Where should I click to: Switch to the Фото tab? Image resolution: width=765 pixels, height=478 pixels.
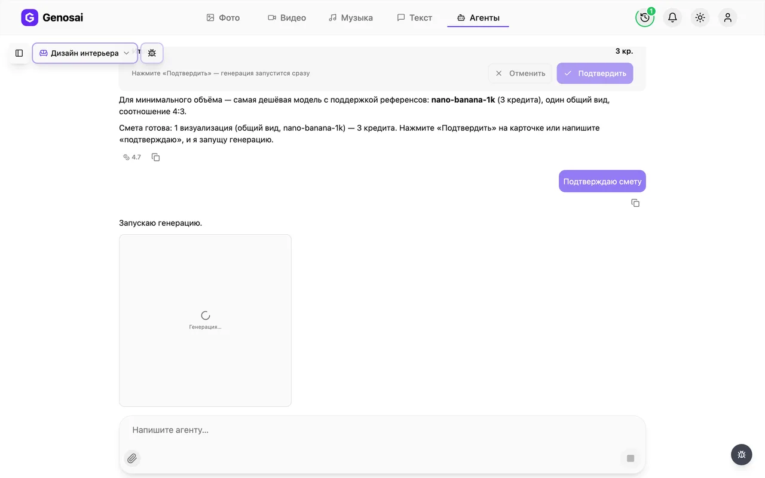[223, 18]
